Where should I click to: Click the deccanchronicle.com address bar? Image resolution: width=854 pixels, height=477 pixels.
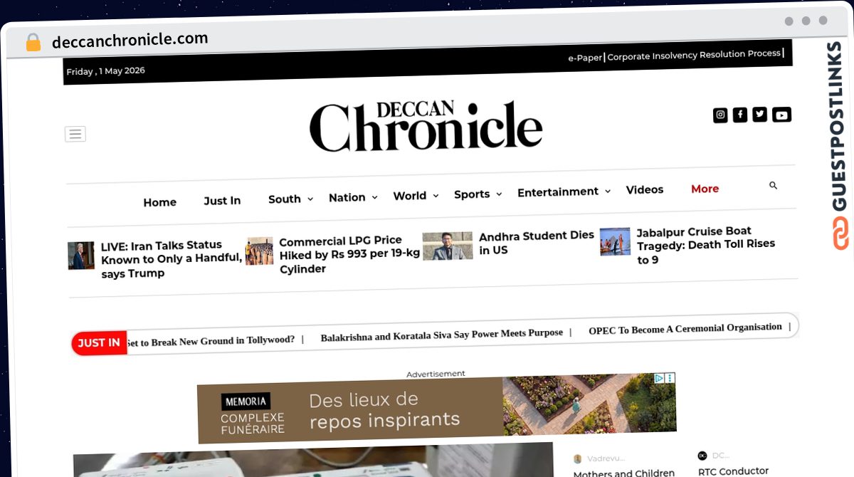pos(130,41)
